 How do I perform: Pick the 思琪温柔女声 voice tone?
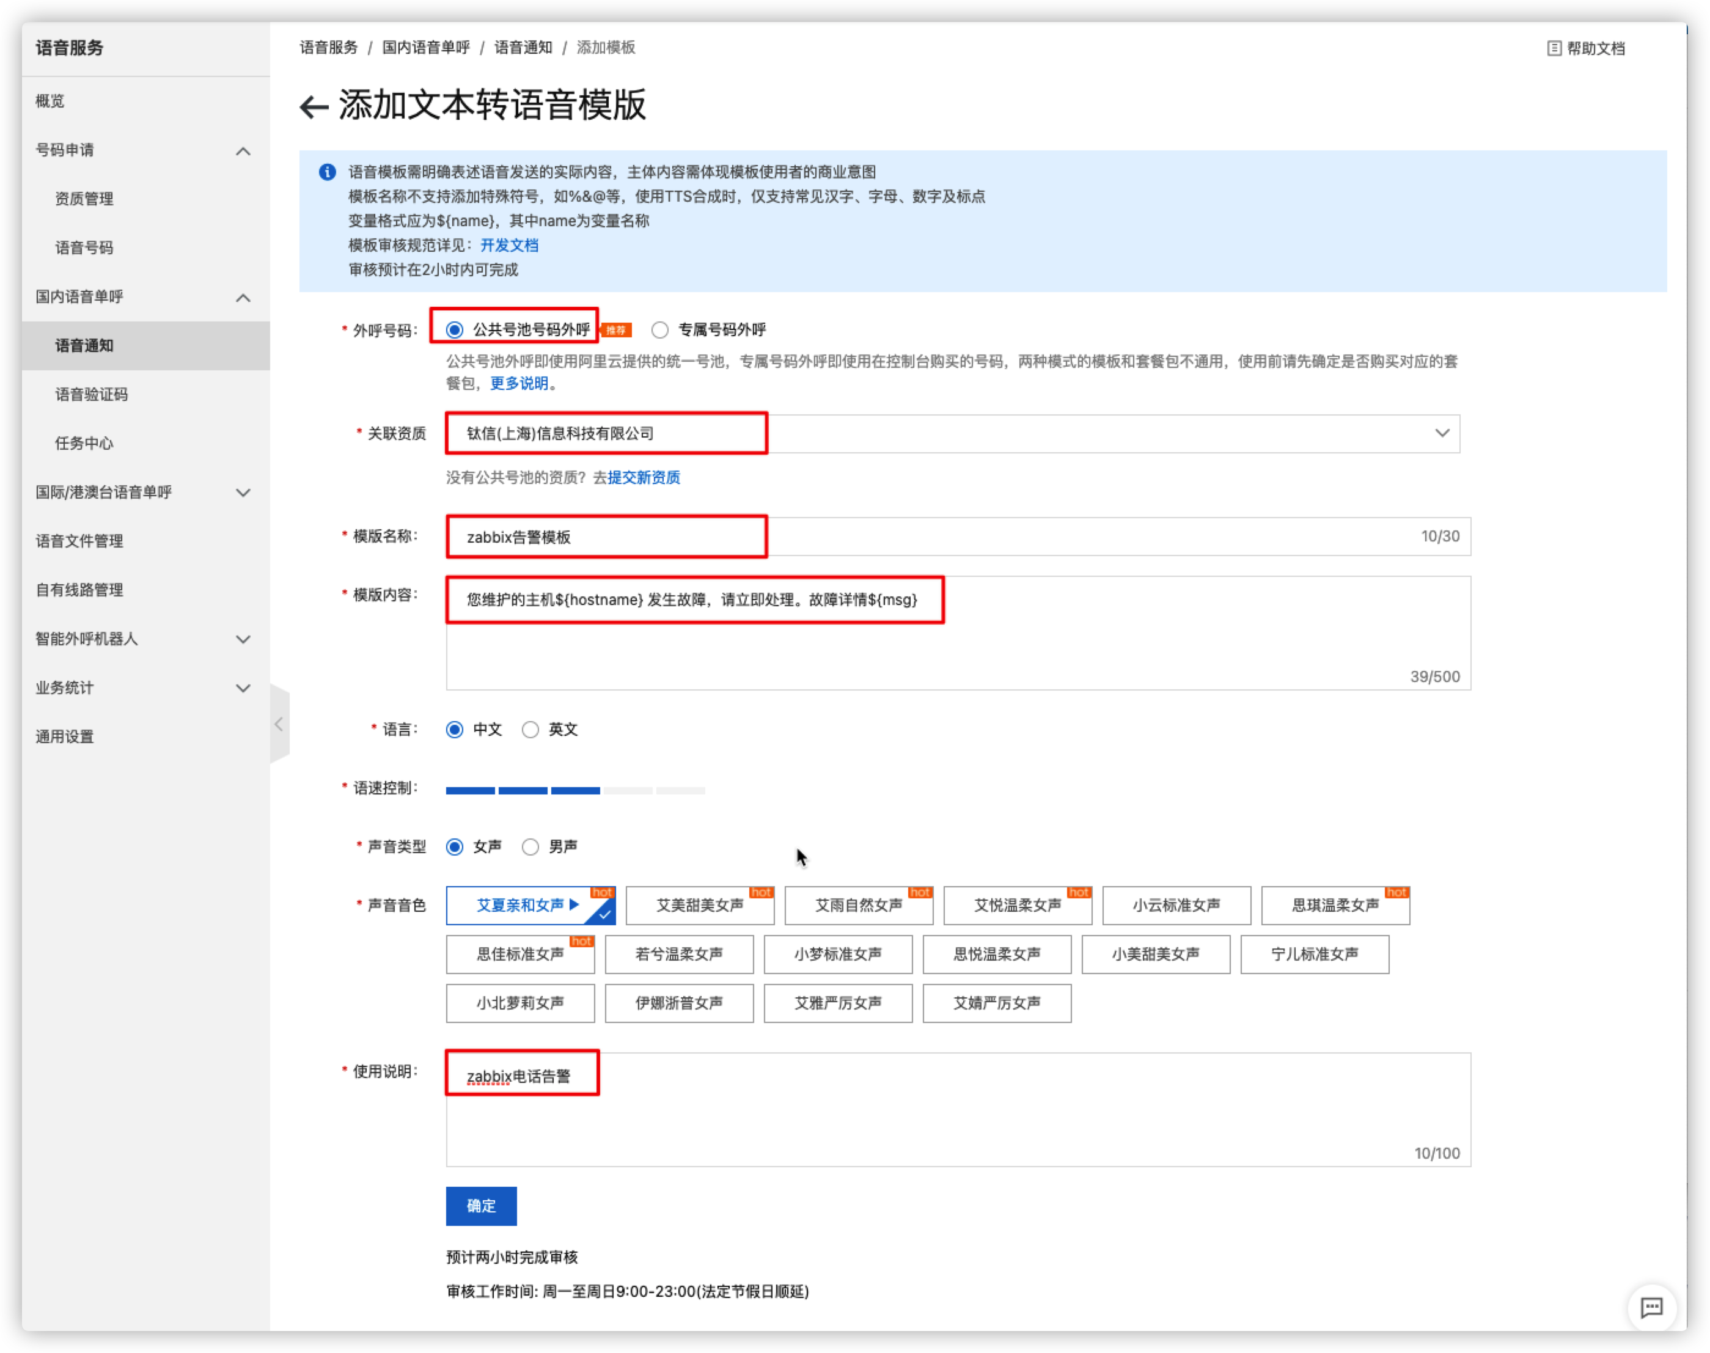coord(1336,906)
